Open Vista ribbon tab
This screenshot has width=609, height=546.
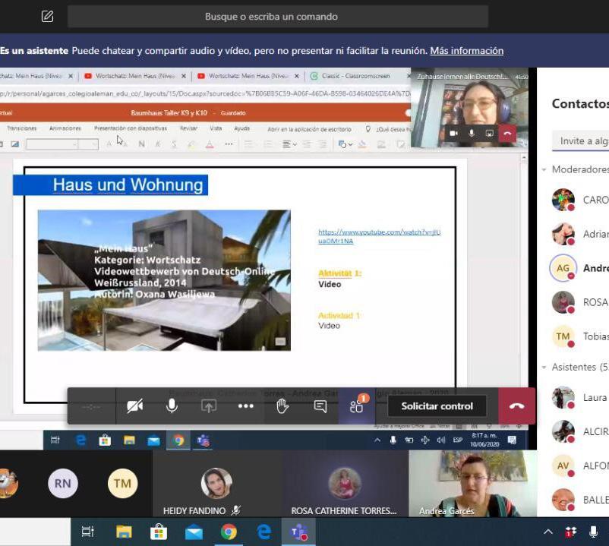[216, 128]
